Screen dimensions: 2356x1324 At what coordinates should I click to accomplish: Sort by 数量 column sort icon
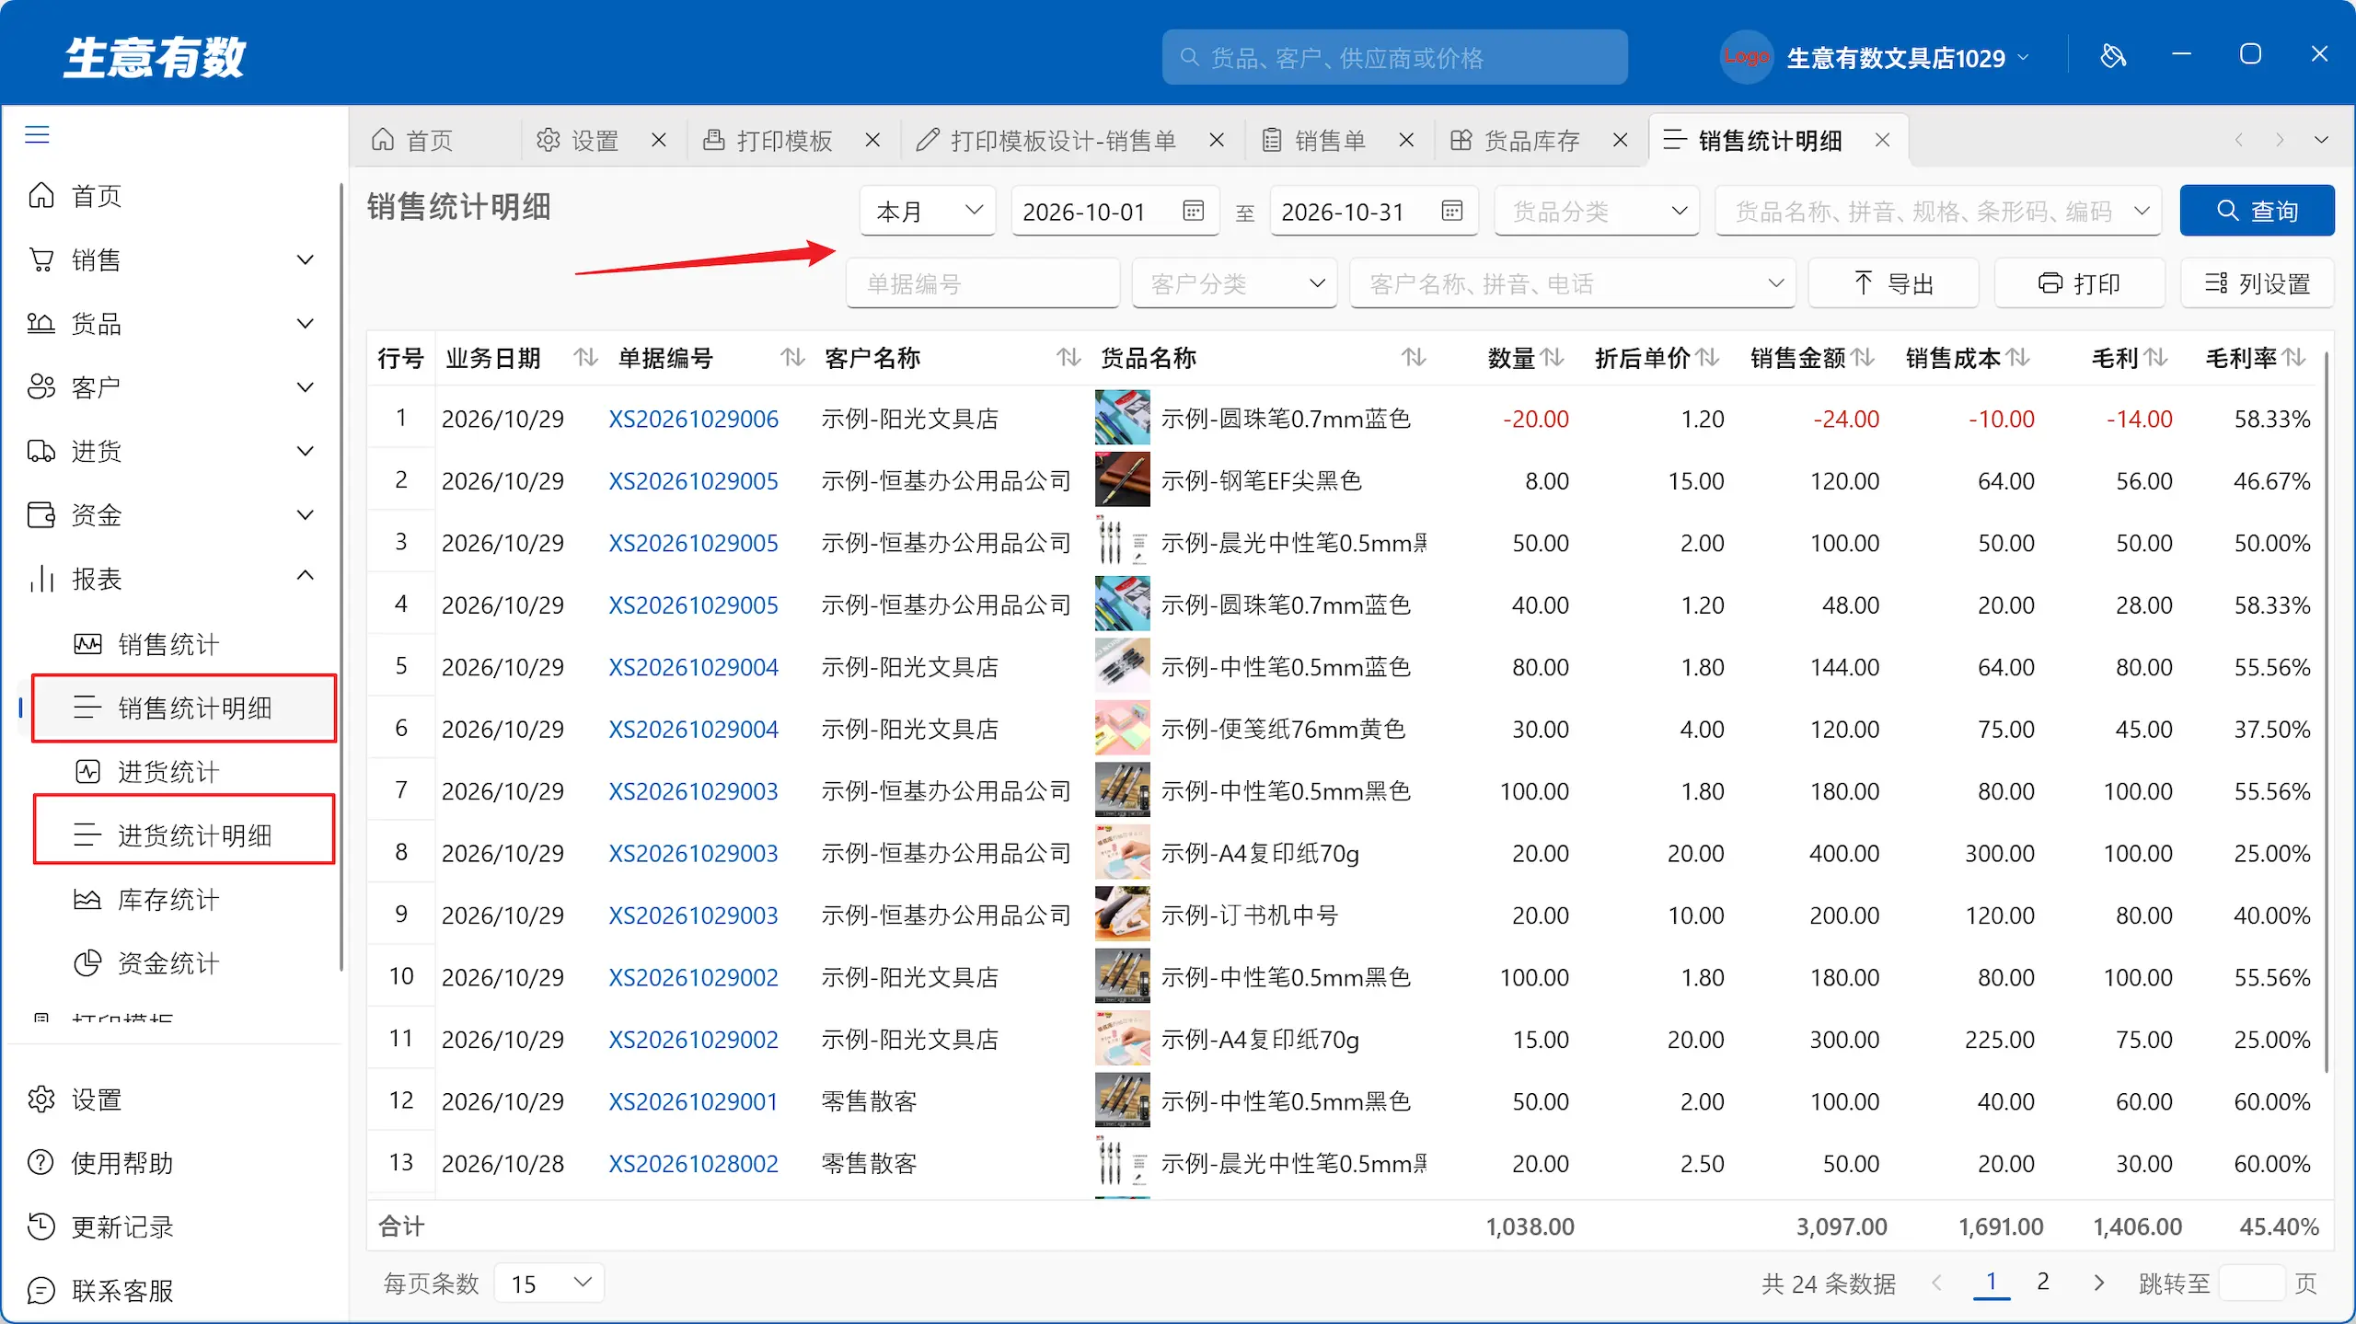[1553, 357]
